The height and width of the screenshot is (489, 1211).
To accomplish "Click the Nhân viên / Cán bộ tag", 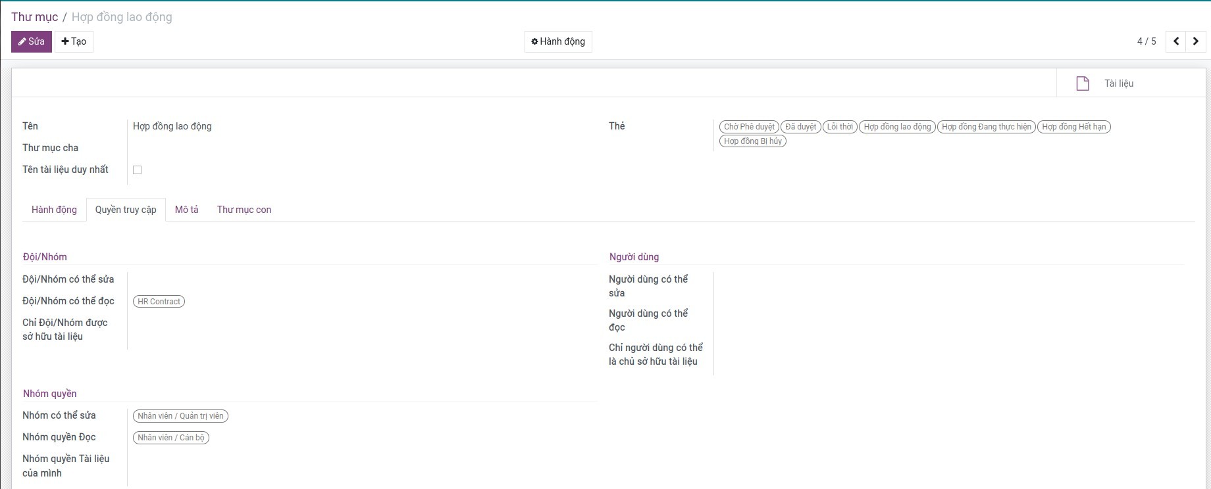I will (x=170, y=438).
